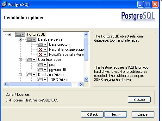Click the install path C:\Program Files\PostgreSQL\8.0\

click(32, 100)
